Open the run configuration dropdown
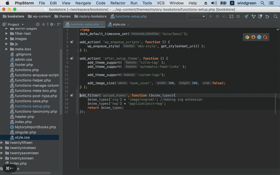The height and width of the screenshot is (175, 280). pyautogui.click(x=197, y=17)
